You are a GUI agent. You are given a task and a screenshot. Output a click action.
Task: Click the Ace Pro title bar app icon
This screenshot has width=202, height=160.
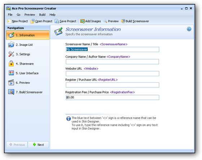coord(9,9)
